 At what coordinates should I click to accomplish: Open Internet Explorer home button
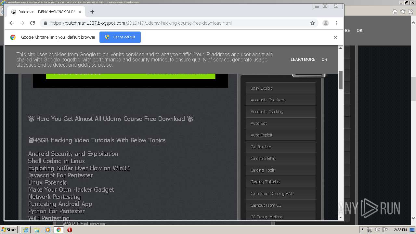[x=395, y=11]
